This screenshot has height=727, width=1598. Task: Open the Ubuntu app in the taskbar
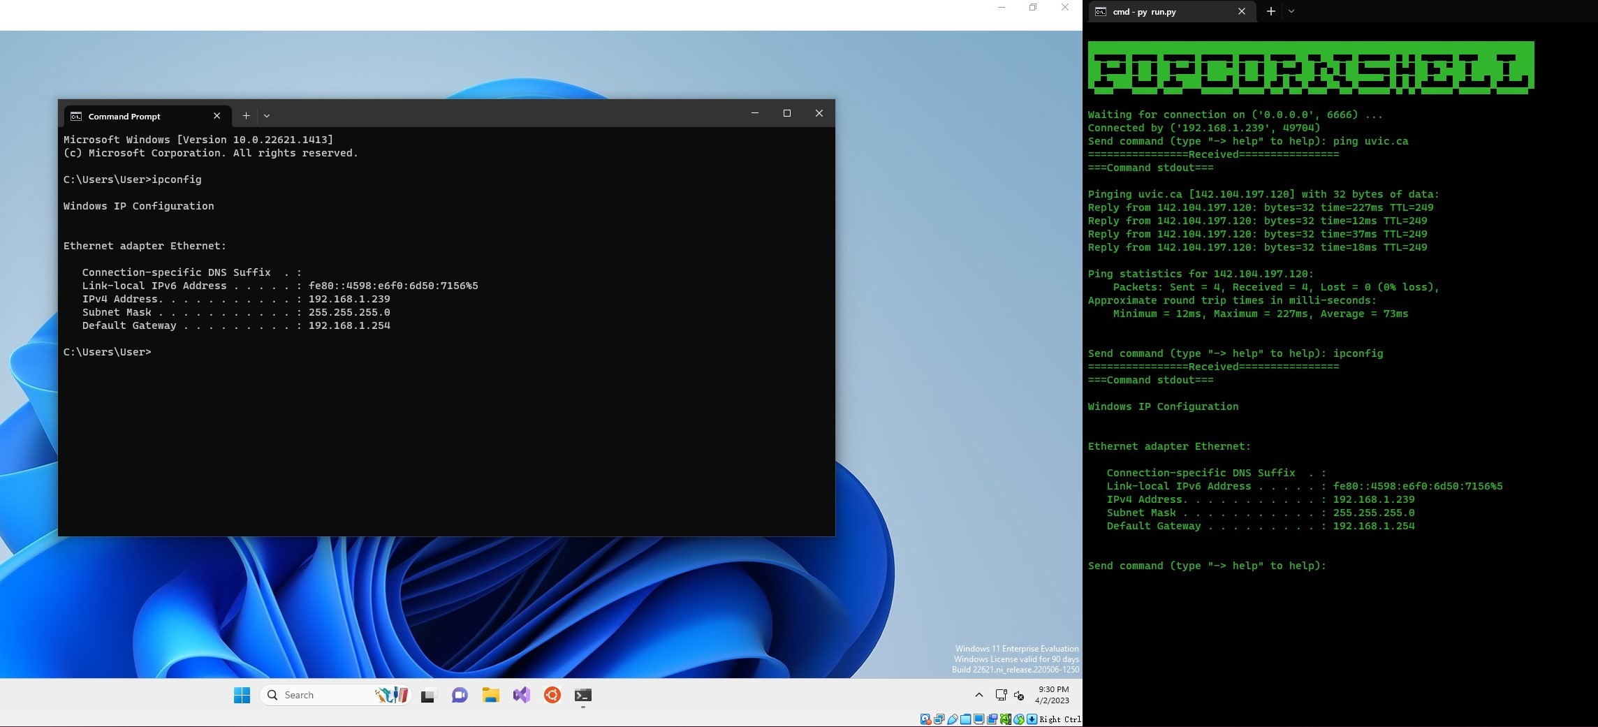click(x=552, y=696)
